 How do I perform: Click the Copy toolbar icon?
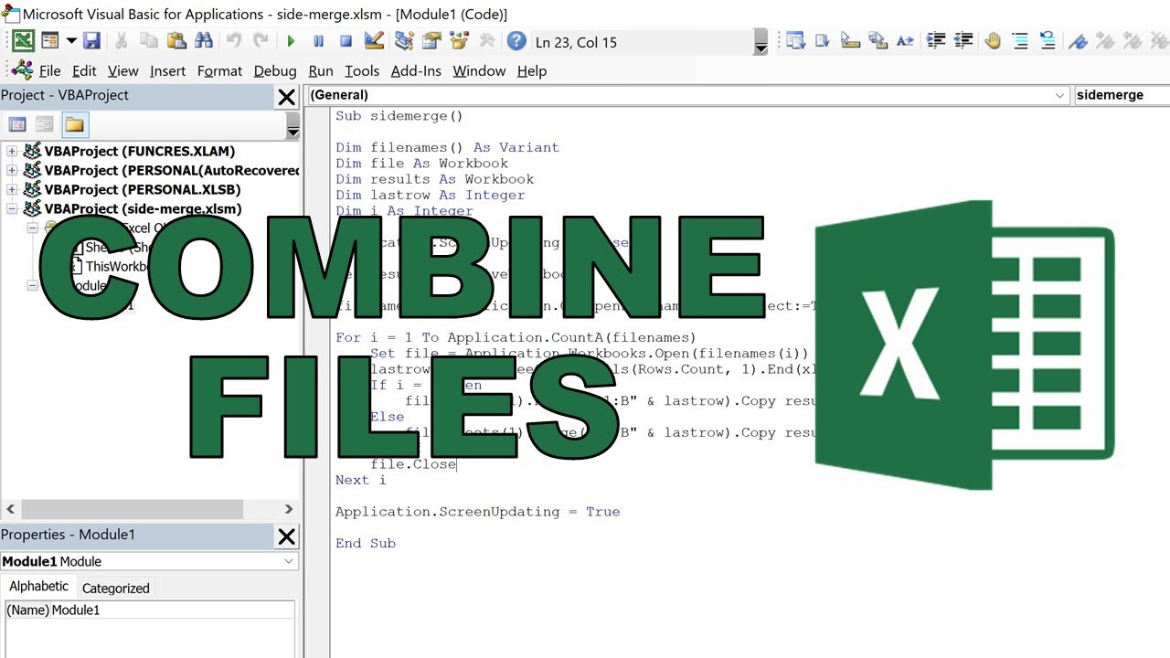(x=149, y=41)
